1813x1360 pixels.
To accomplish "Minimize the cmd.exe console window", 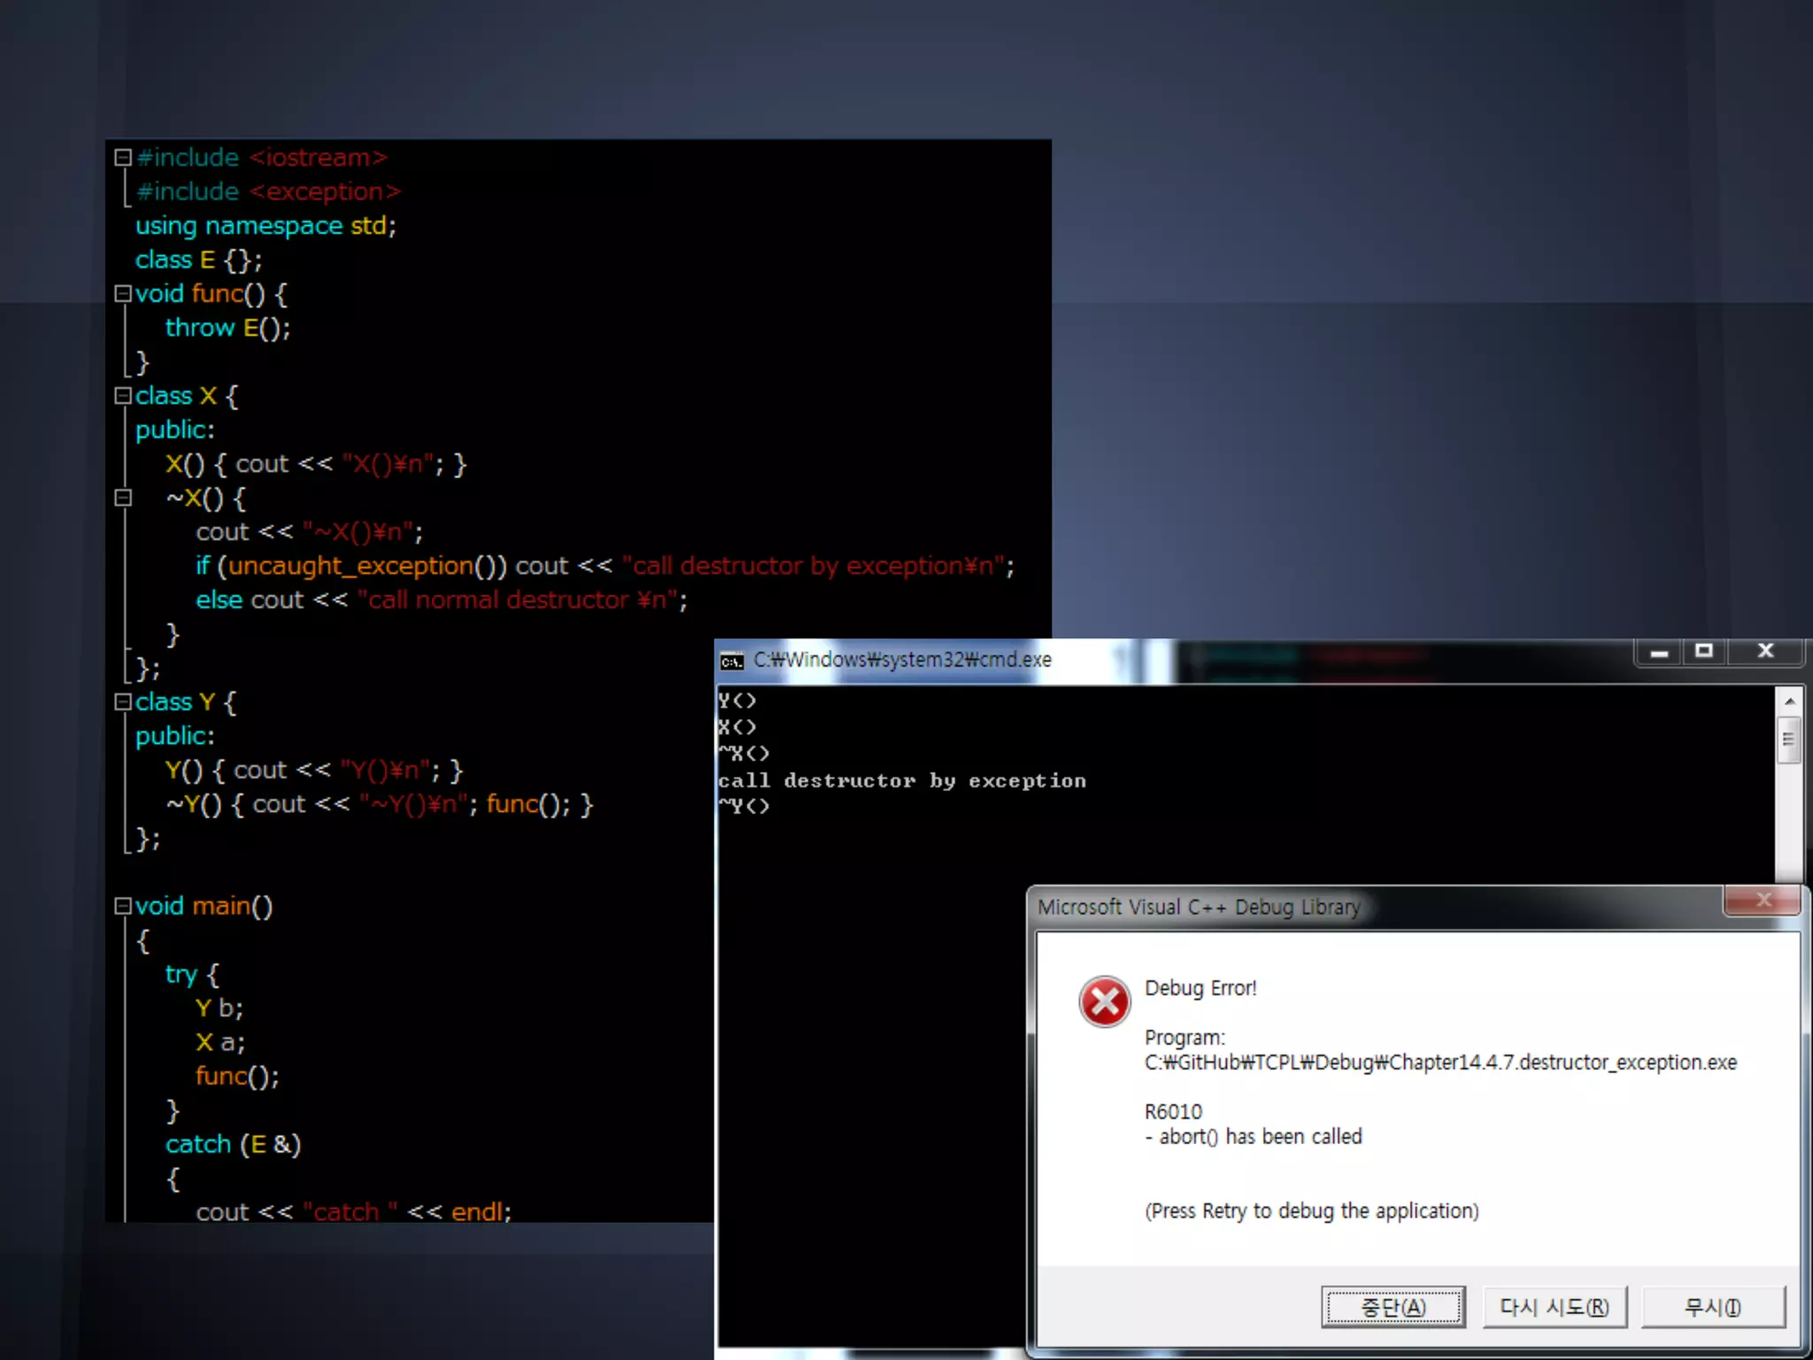I will point(1659,653).
